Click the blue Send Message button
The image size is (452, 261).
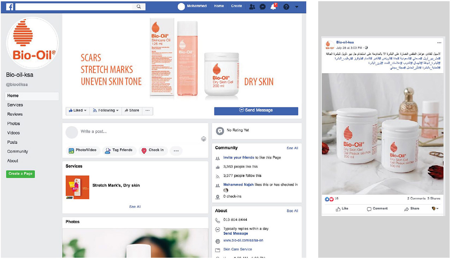point(256,110)
